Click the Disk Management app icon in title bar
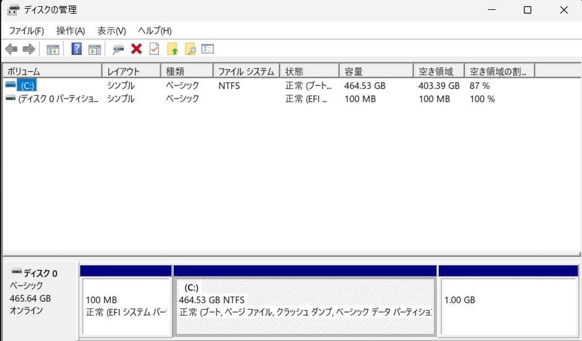 [x=13, y=10]
